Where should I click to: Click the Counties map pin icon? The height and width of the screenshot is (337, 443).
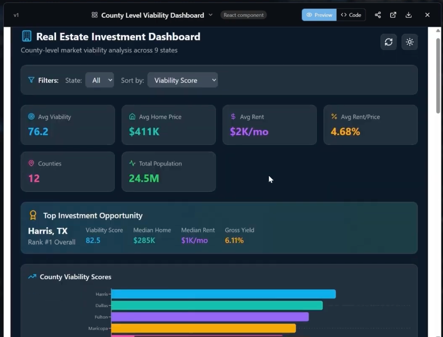(31, 163)
